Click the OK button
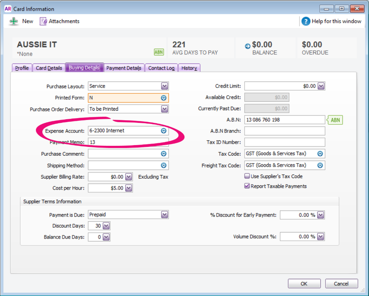The width and height of the screenshot is (369, 296). [x=304, y=283]
